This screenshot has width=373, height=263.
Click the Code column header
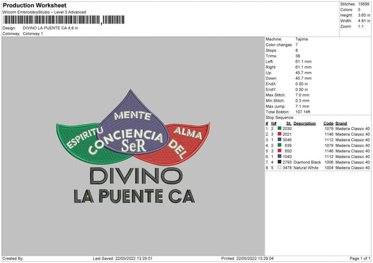[x=328, y=123]
